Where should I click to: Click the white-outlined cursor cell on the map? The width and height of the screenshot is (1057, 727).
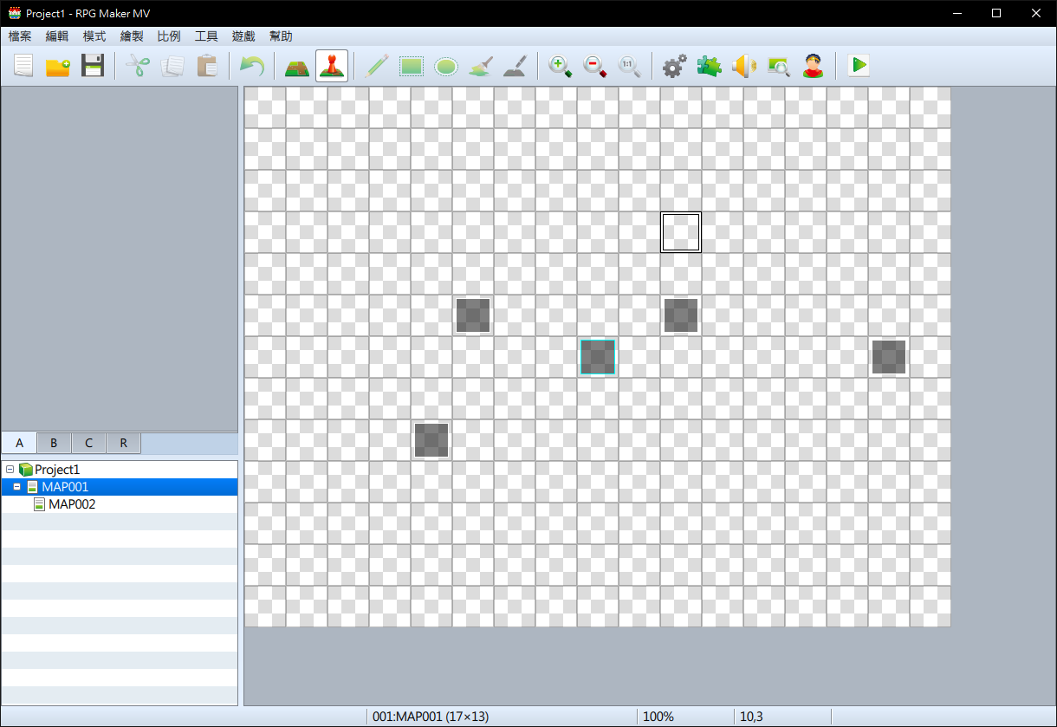click(681, 232)
